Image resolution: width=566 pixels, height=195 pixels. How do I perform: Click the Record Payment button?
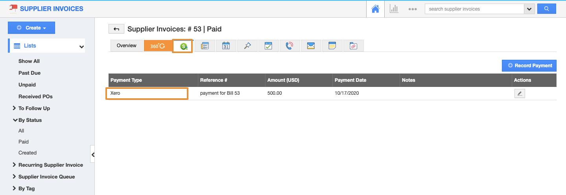coord(529,66)
